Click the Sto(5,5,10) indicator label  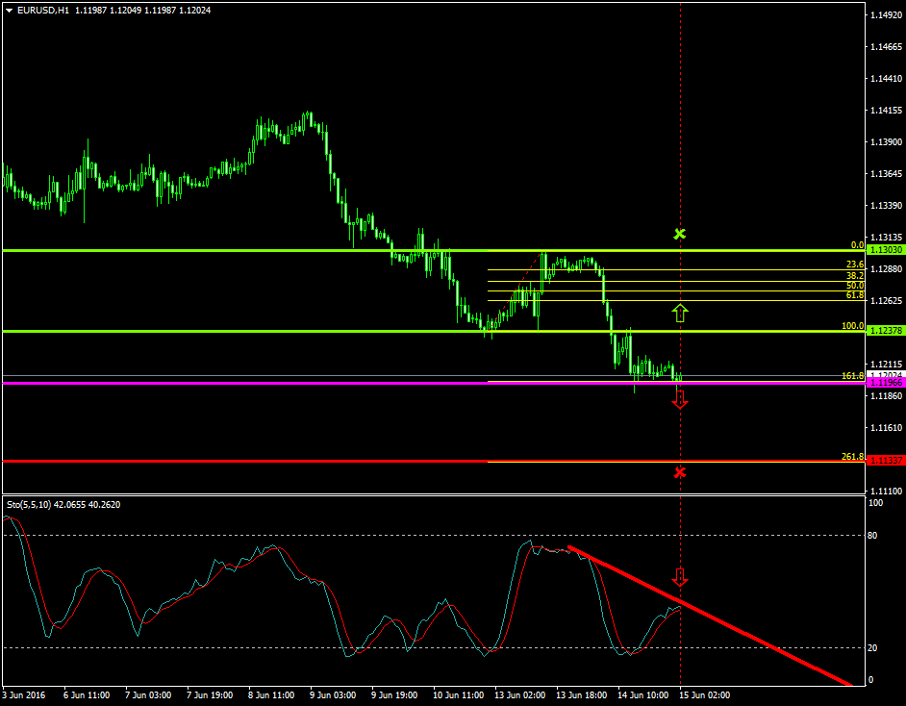point(29,504)
